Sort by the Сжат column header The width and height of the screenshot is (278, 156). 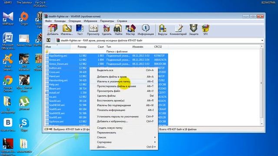pos(96,47)
